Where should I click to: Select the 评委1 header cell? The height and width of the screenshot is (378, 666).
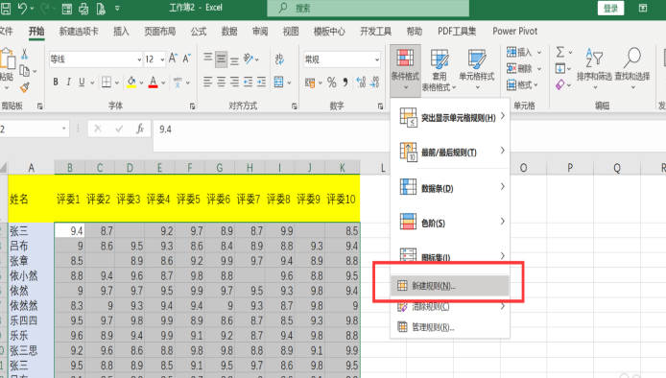click(69, 199)
